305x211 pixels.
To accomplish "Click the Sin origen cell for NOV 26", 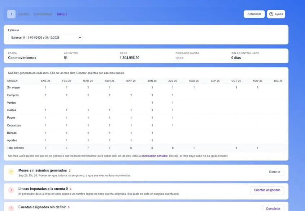I will [x=258, y=87].
